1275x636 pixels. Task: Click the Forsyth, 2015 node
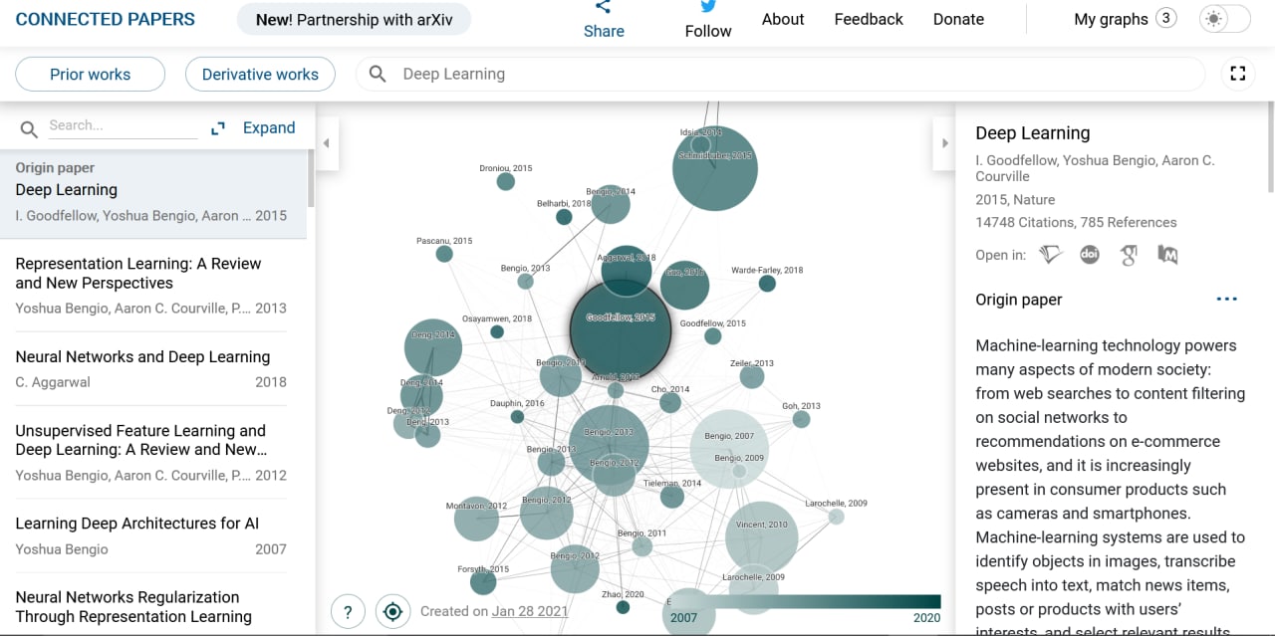click(x=483, y=581)
